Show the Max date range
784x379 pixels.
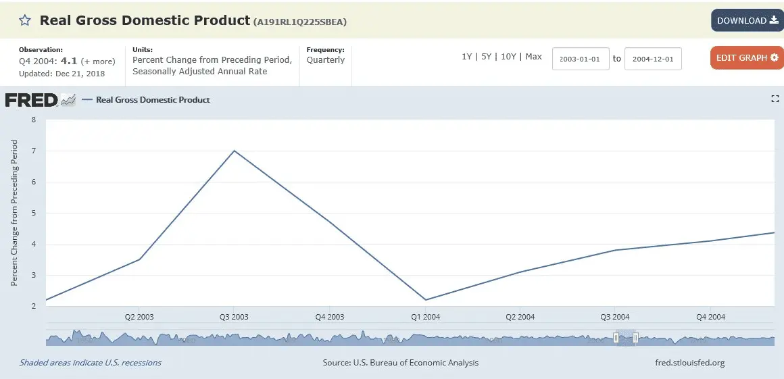(x=533, y=57)
